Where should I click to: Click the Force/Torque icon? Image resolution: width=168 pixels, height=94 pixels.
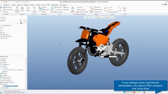tap(58, 10)
